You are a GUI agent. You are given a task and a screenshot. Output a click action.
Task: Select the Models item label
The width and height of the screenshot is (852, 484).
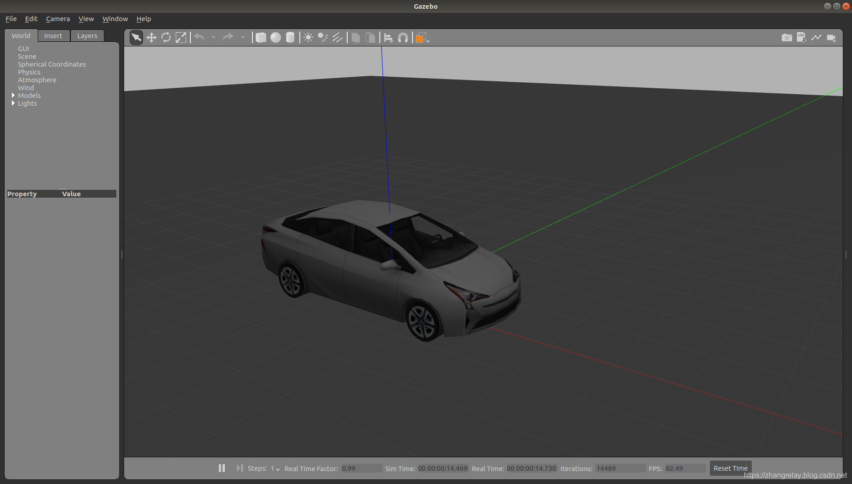(29, 96)
